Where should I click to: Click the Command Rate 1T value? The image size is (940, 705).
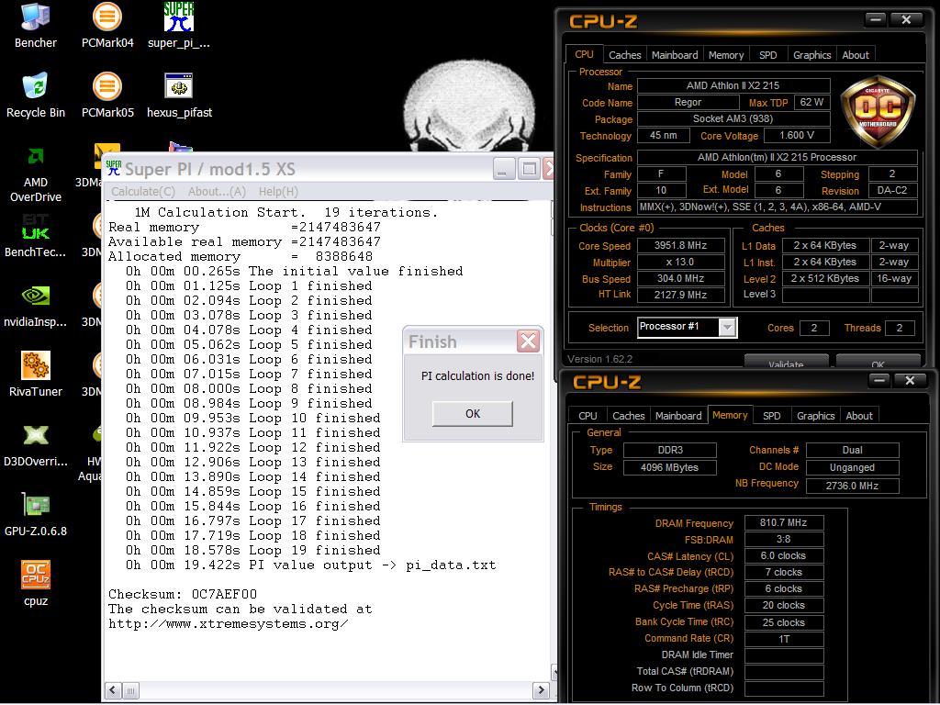[784, 639]
